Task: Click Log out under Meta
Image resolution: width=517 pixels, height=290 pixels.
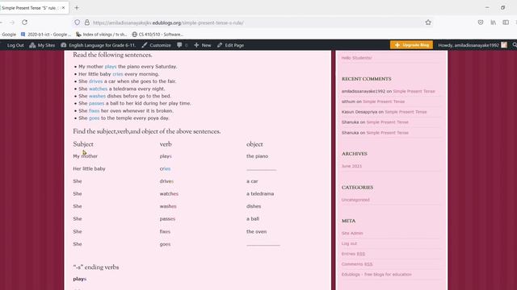Action: coord(349,243)
